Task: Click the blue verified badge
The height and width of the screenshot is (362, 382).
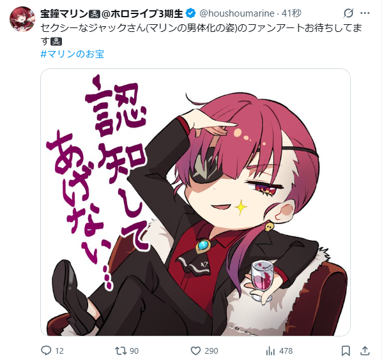Action: tap(190, 13)
